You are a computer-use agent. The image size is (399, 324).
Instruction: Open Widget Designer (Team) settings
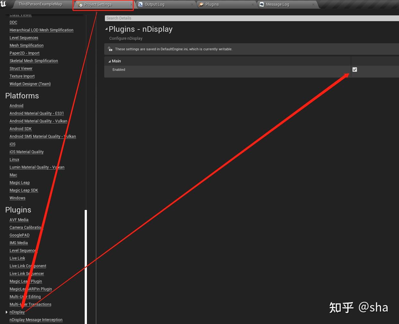tap(30, 84)
